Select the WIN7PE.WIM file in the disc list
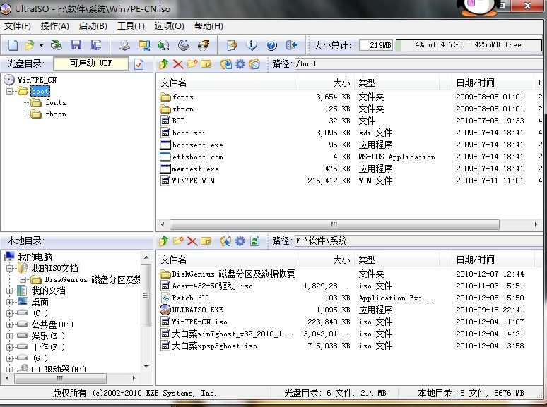The height and width of the screenshot is (407, 547). (x=193, y=181)
